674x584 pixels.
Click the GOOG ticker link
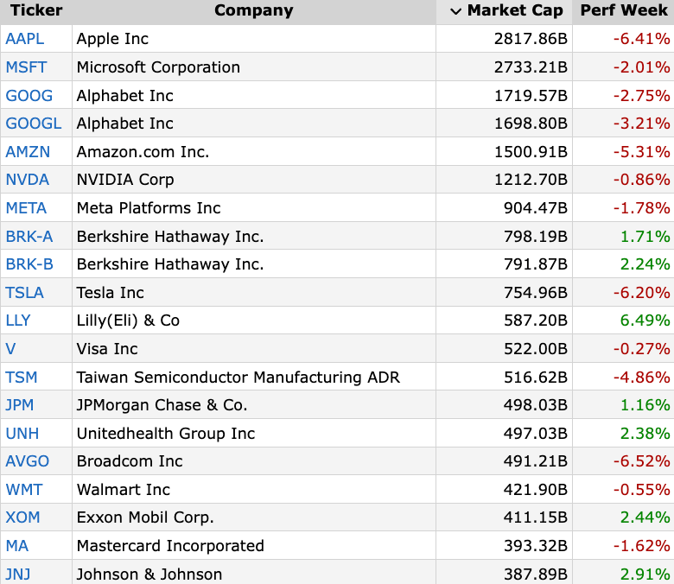(29, 96)
